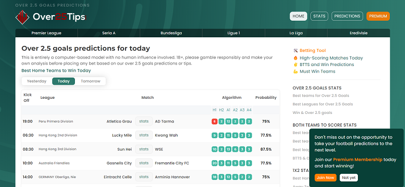Open the STATS nav button
Image resolution: width=405 pixels, height=187 pixels.
click(x=319, y=16)
